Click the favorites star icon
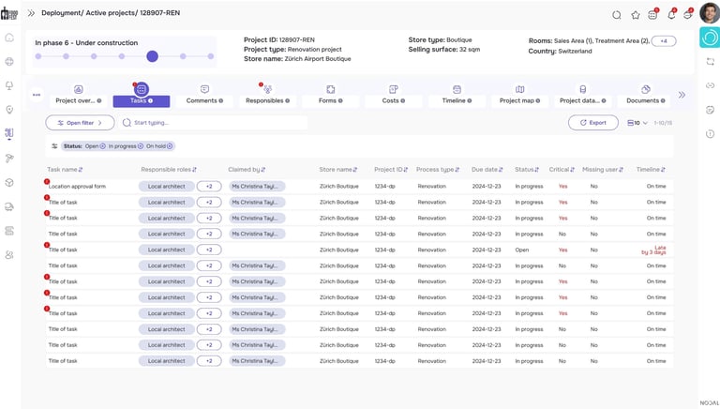Screen dimensions: 720x409 tap(636, 15)
